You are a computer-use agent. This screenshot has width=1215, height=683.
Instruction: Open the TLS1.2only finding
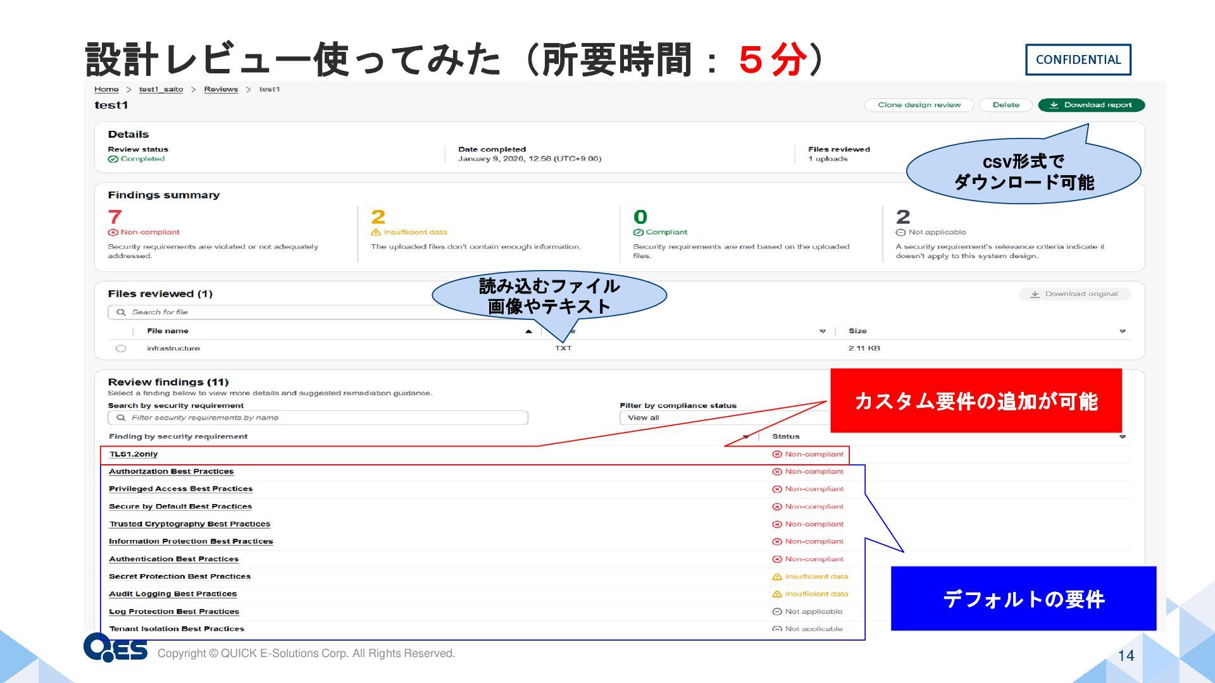[134, 454]
